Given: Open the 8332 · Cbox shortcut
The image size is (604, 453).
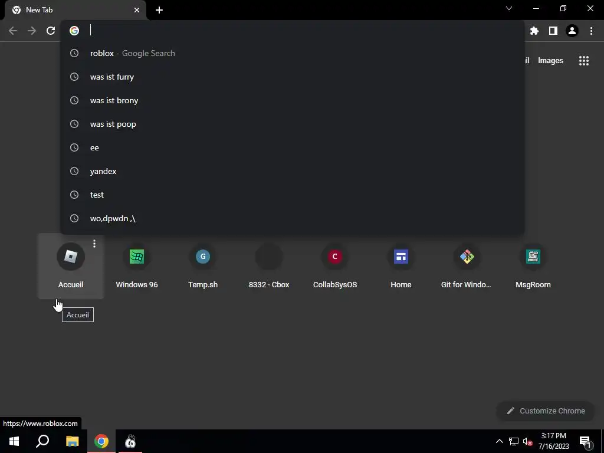Looking at the screenshot, I should pos(269,266).
